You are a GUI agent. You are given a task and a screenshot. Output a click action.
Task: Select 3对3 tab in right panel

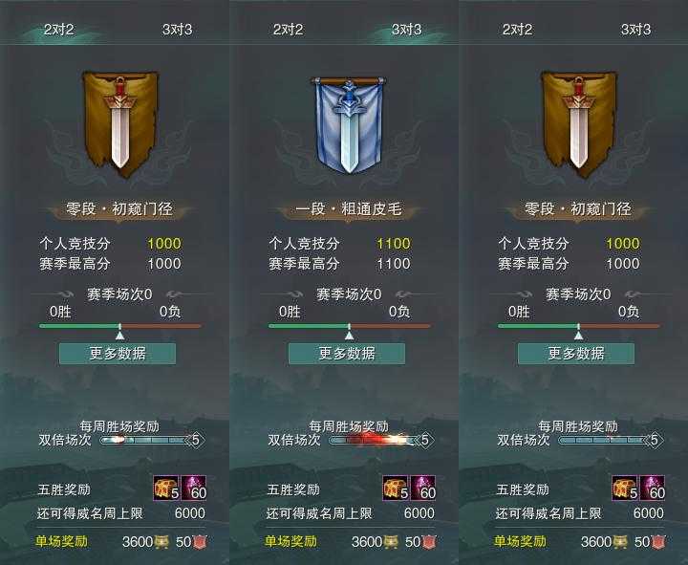(x=635, y=30)
